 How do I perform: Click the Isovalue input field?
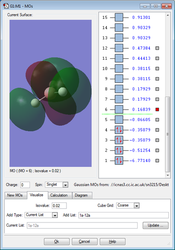click(59, 205)
